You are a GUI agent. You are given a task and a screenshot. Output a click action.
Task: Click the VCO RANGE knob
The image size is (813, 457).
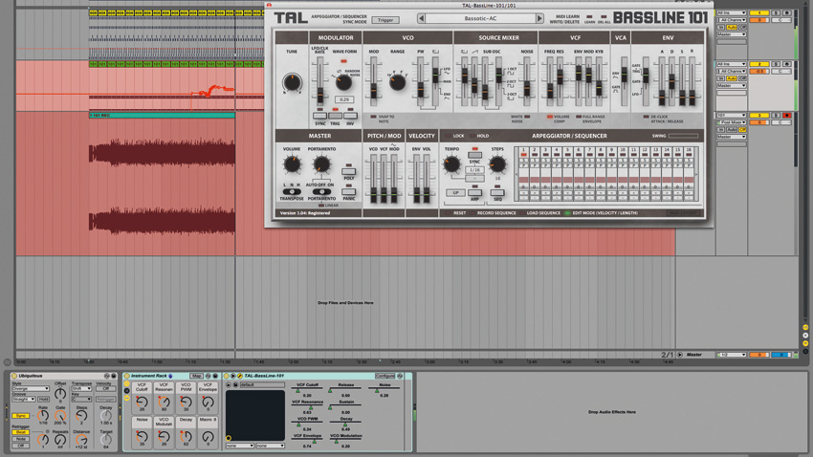(397, 82)
